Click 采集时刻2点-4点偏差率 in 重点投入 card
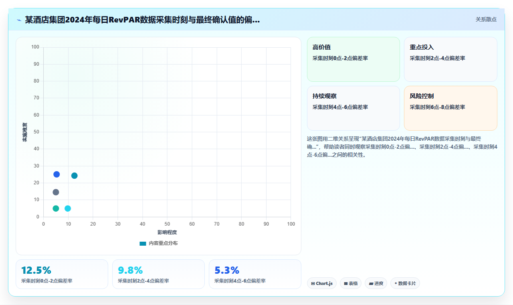This screenshot has width=513, height=305. tap(437, 58)
